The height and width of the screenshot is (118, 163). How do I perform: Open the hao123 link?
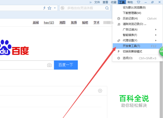click(x=49, y=22)
